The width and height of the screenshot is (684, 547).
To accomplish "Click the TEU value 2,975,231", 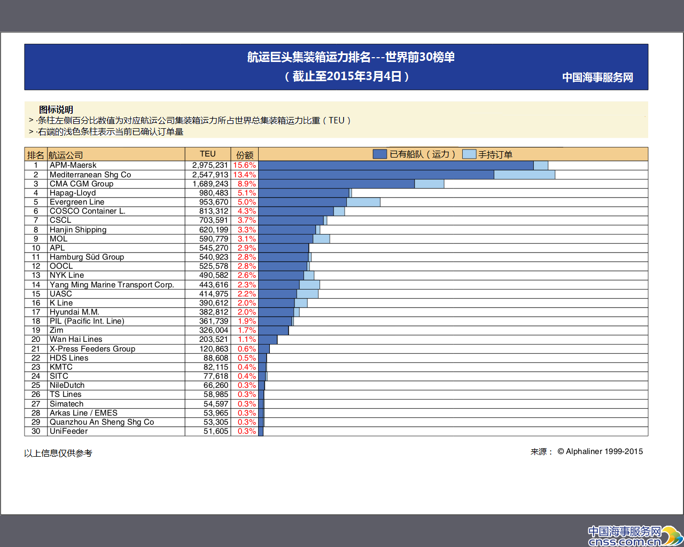I will pos(211,166).
